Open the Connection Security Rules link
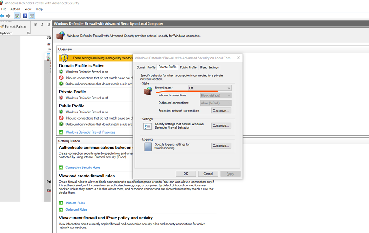Viewport: 369px width, 233px height. pyautogui.click(x=83, y=168)
